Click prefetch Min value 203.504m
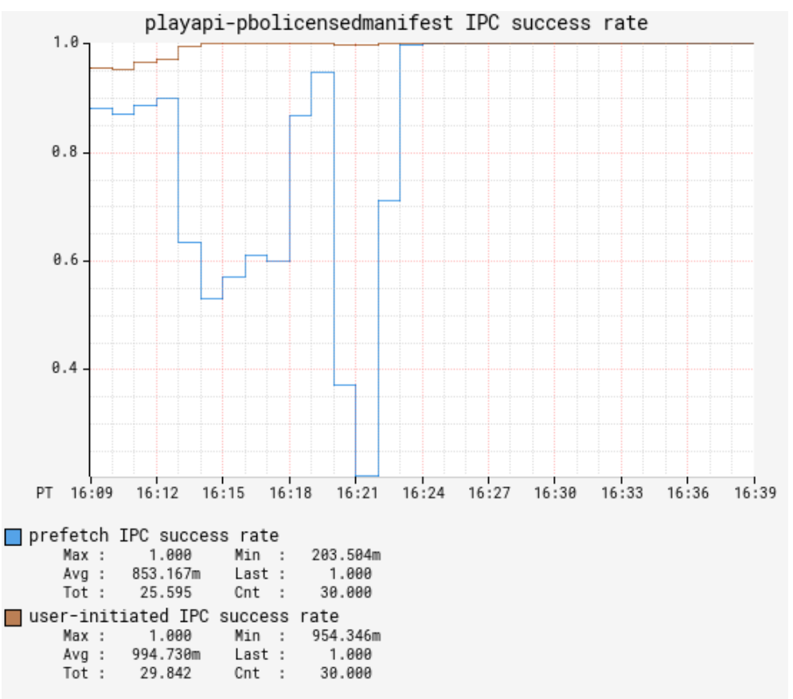 (x=346, y=556)
